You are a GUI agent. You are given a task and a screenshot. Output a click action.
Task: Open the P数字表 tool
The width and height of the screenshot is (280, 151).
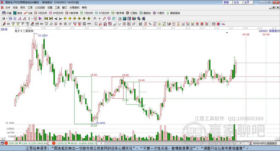coord(72,13)
